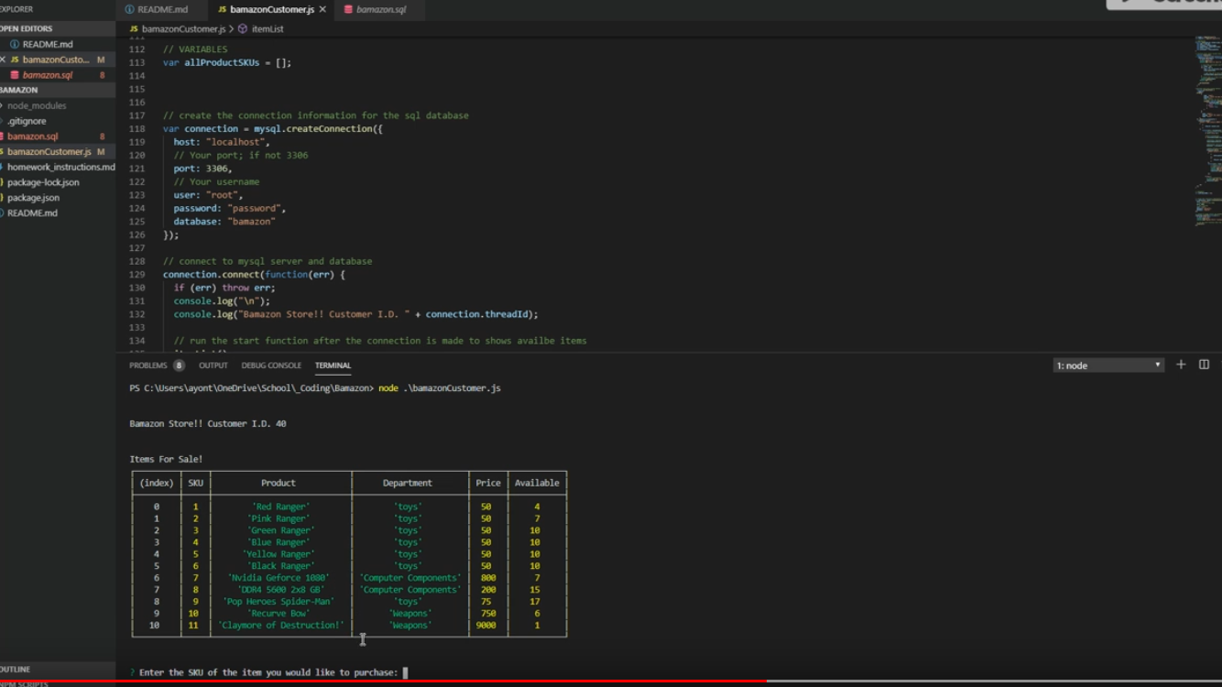Click the code minimap on the right
This screenshot has width=1222, height=687.
(x=1207, y=133)
